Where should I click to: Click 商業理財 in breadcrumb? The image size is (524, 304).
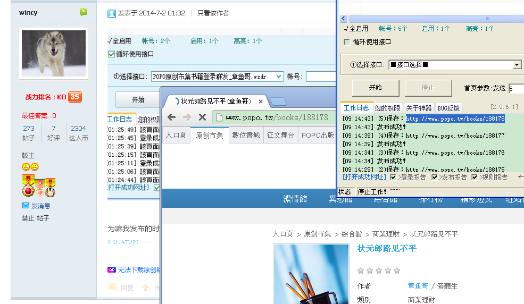pos(386,234)
